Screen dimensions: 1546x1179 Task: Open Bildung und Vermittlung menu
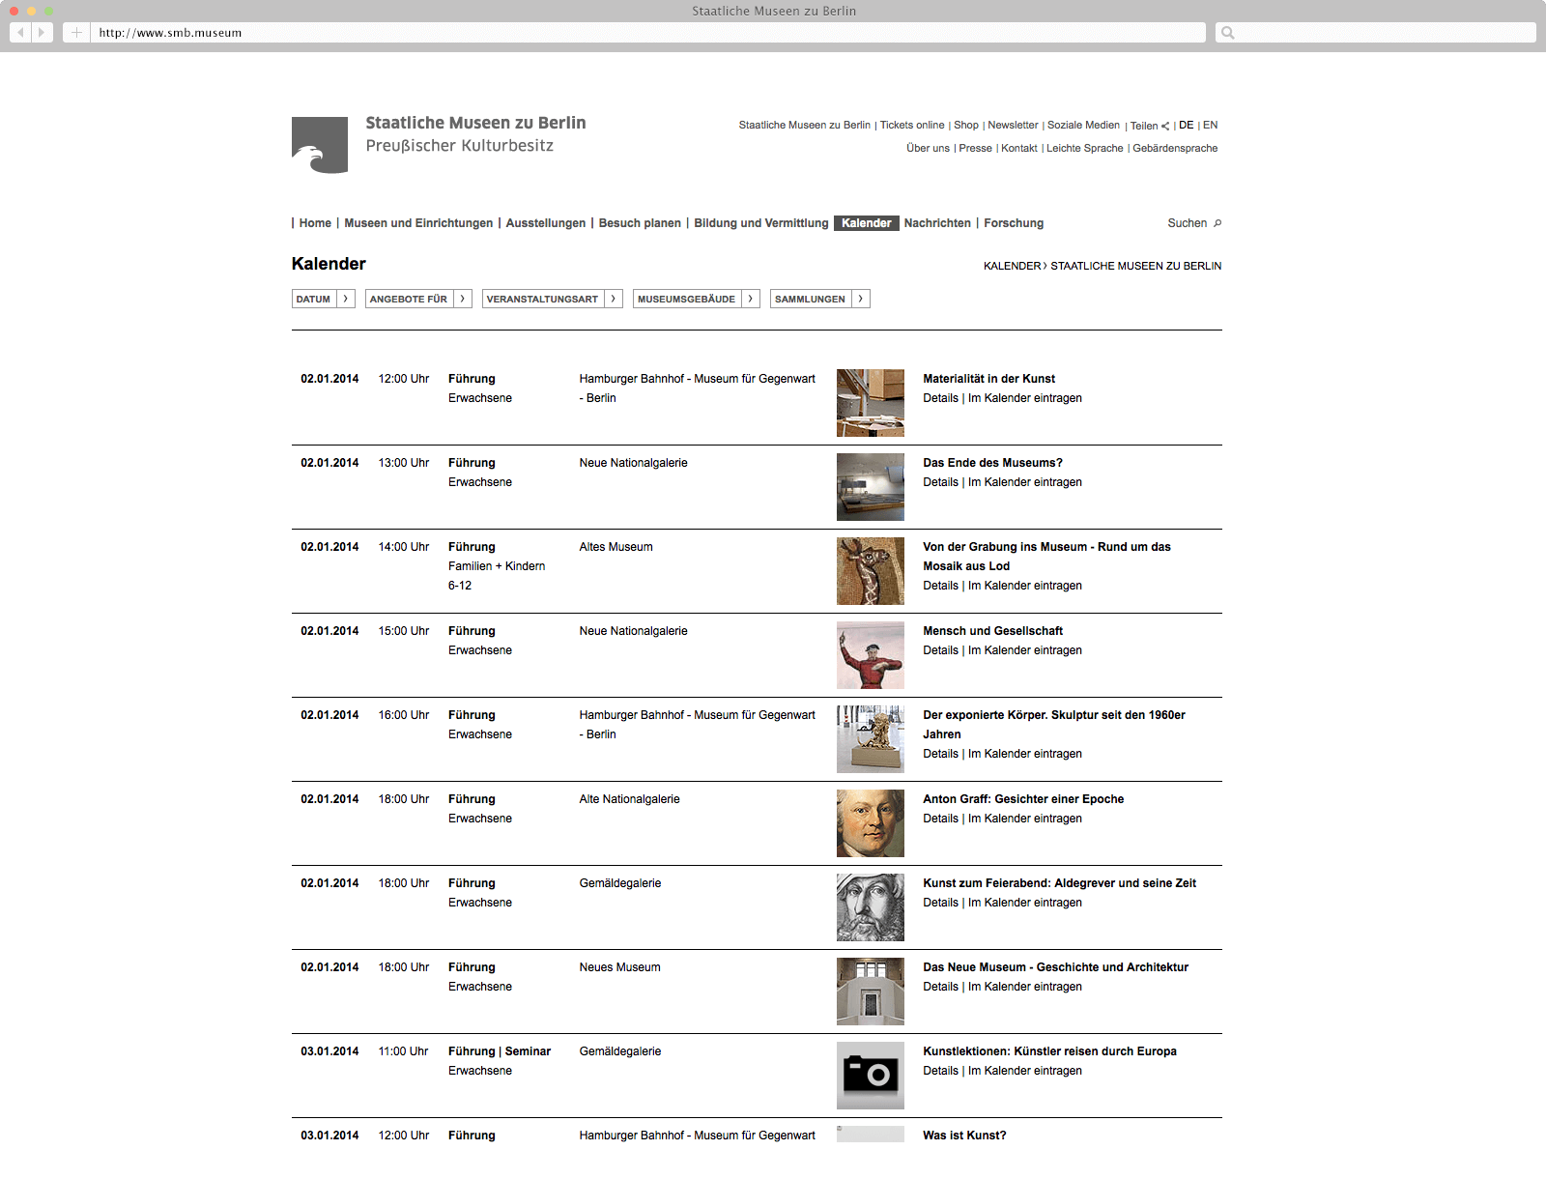[761, 223]
